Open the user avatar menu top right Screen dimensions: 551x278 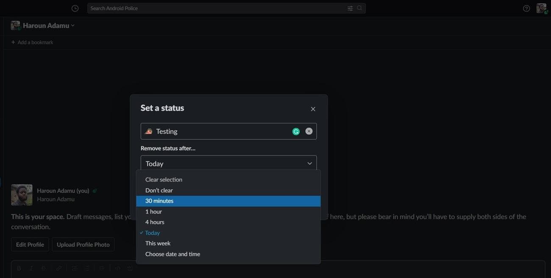click(x=541, y=8)
